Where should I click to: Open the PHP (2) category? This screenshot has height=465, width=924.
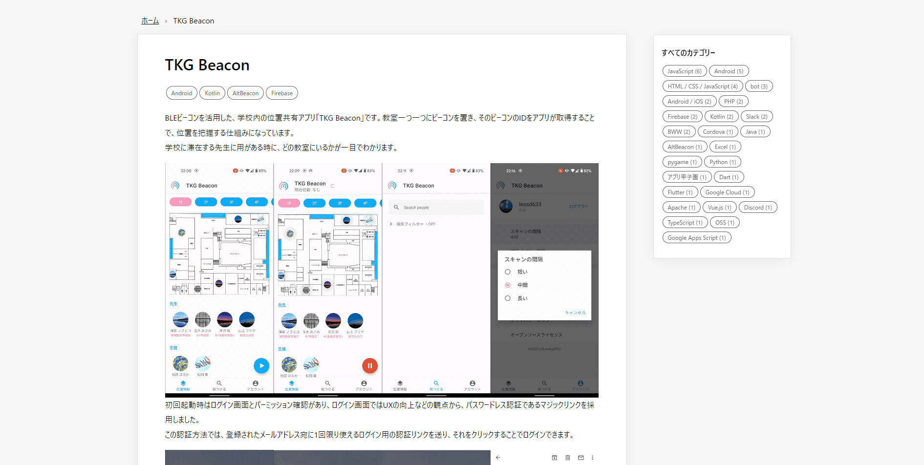pos(733,102)
